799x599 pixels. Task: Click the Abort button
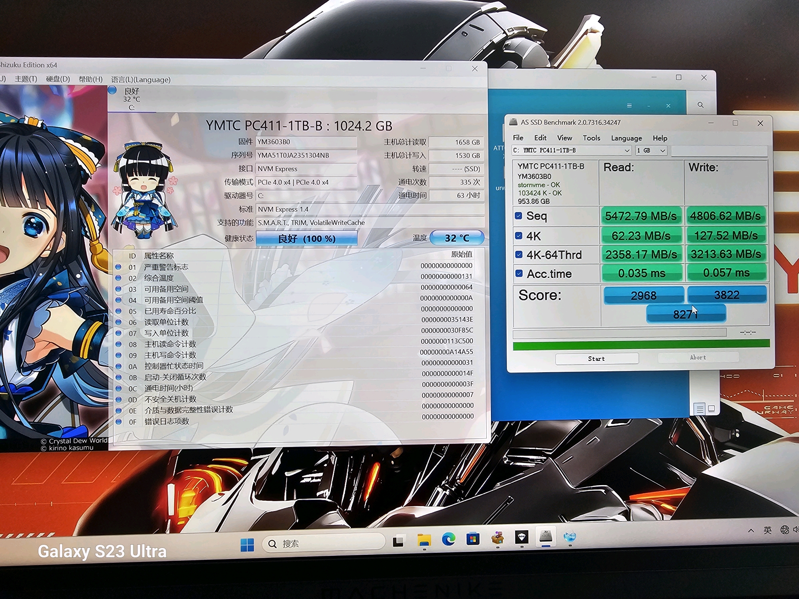point(698,357)
